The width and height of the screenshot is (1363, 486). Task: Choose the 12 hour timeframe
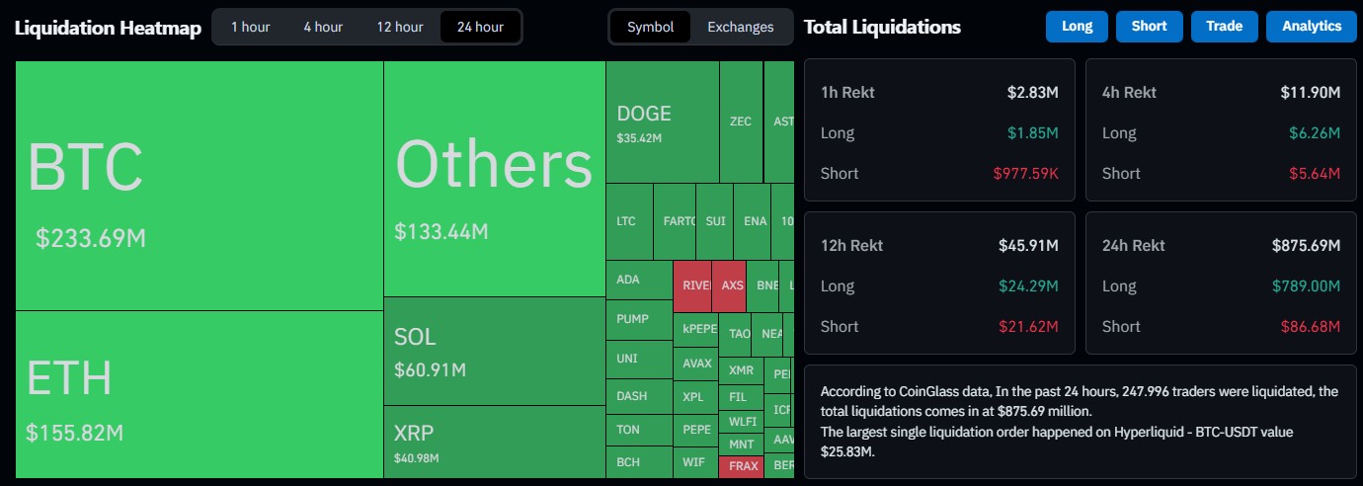pyautogui.click(x=400, y=27)
